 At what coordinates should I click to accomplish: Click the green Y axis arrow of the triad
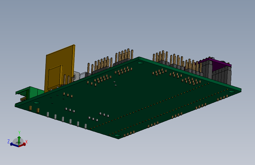(x=19, y=140)
